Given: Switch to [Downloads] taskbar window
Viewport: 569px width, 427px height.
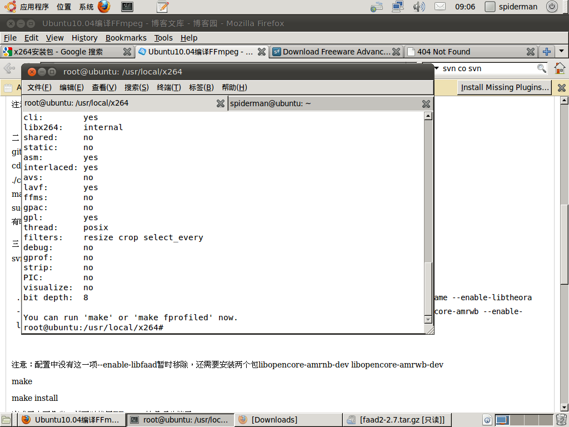Looking at the screenshot, I should [x=289, y=420].
